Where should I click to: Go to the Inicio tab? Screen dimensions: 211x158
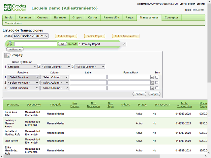click(9, 17)
